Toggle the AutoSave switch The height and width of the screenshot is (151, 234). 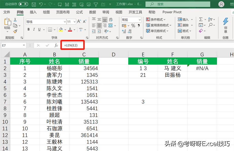pyautogui.click(x=23, y=4)
